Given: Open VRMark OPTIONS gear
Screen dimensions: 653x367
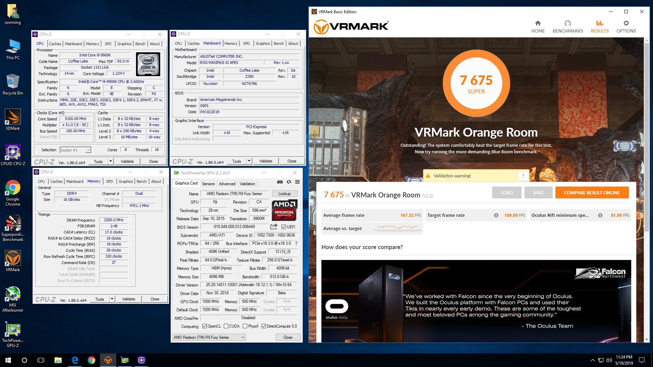Looking at the screenshot, I should 626,27.
